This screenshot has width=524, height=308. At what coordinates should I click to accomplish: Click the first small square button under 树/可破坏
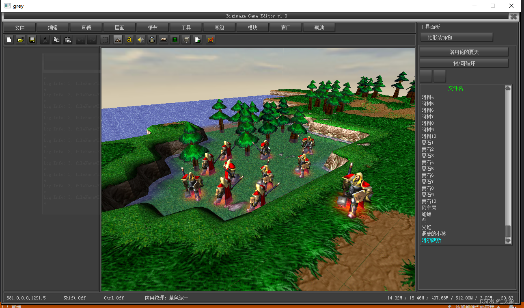click(x=426, y=76)
